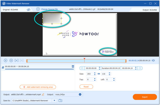Click the Save to path field
This screenshot has width=160, height=105.
click(x=32, y=100)
